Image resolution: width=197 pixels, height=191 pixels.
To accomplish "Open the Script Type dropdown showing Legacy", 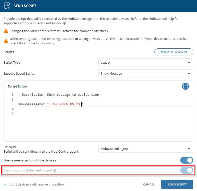I will [145, 62].
